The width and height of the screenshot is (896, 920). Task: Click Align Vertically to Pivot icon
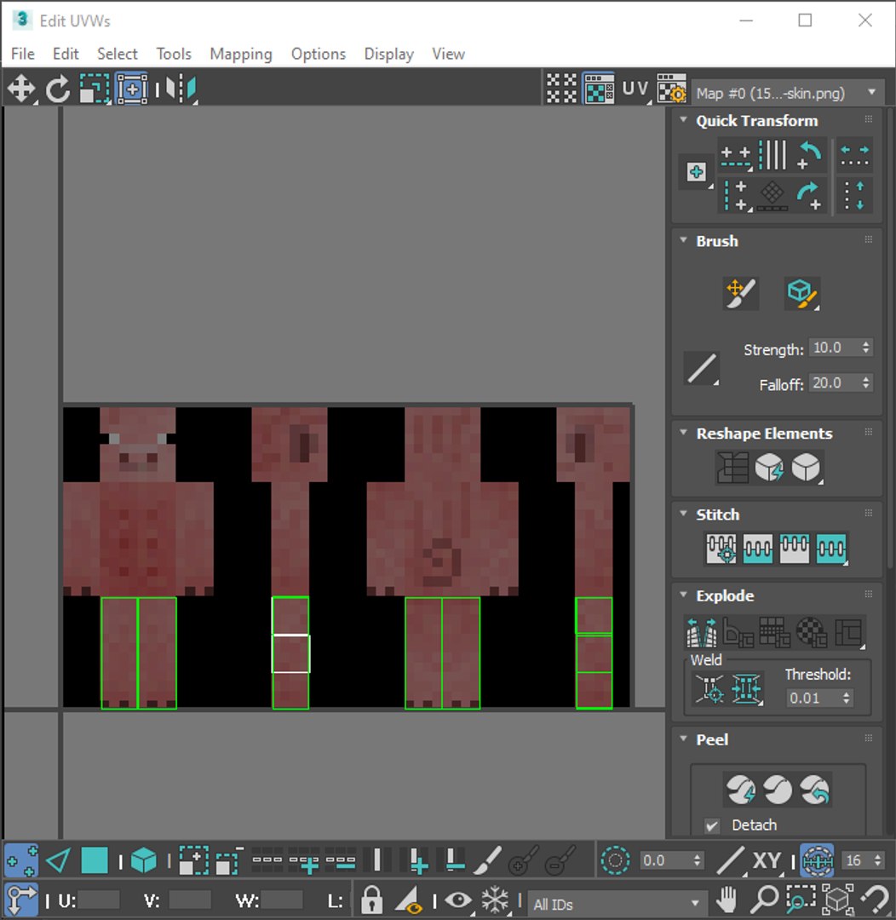coord(737,195)
